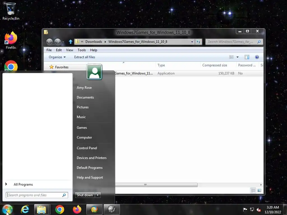Image resolution: width=287 pixels, height=215 pixels.
Task: Open the Tools menu
Action: coord(82,50)
